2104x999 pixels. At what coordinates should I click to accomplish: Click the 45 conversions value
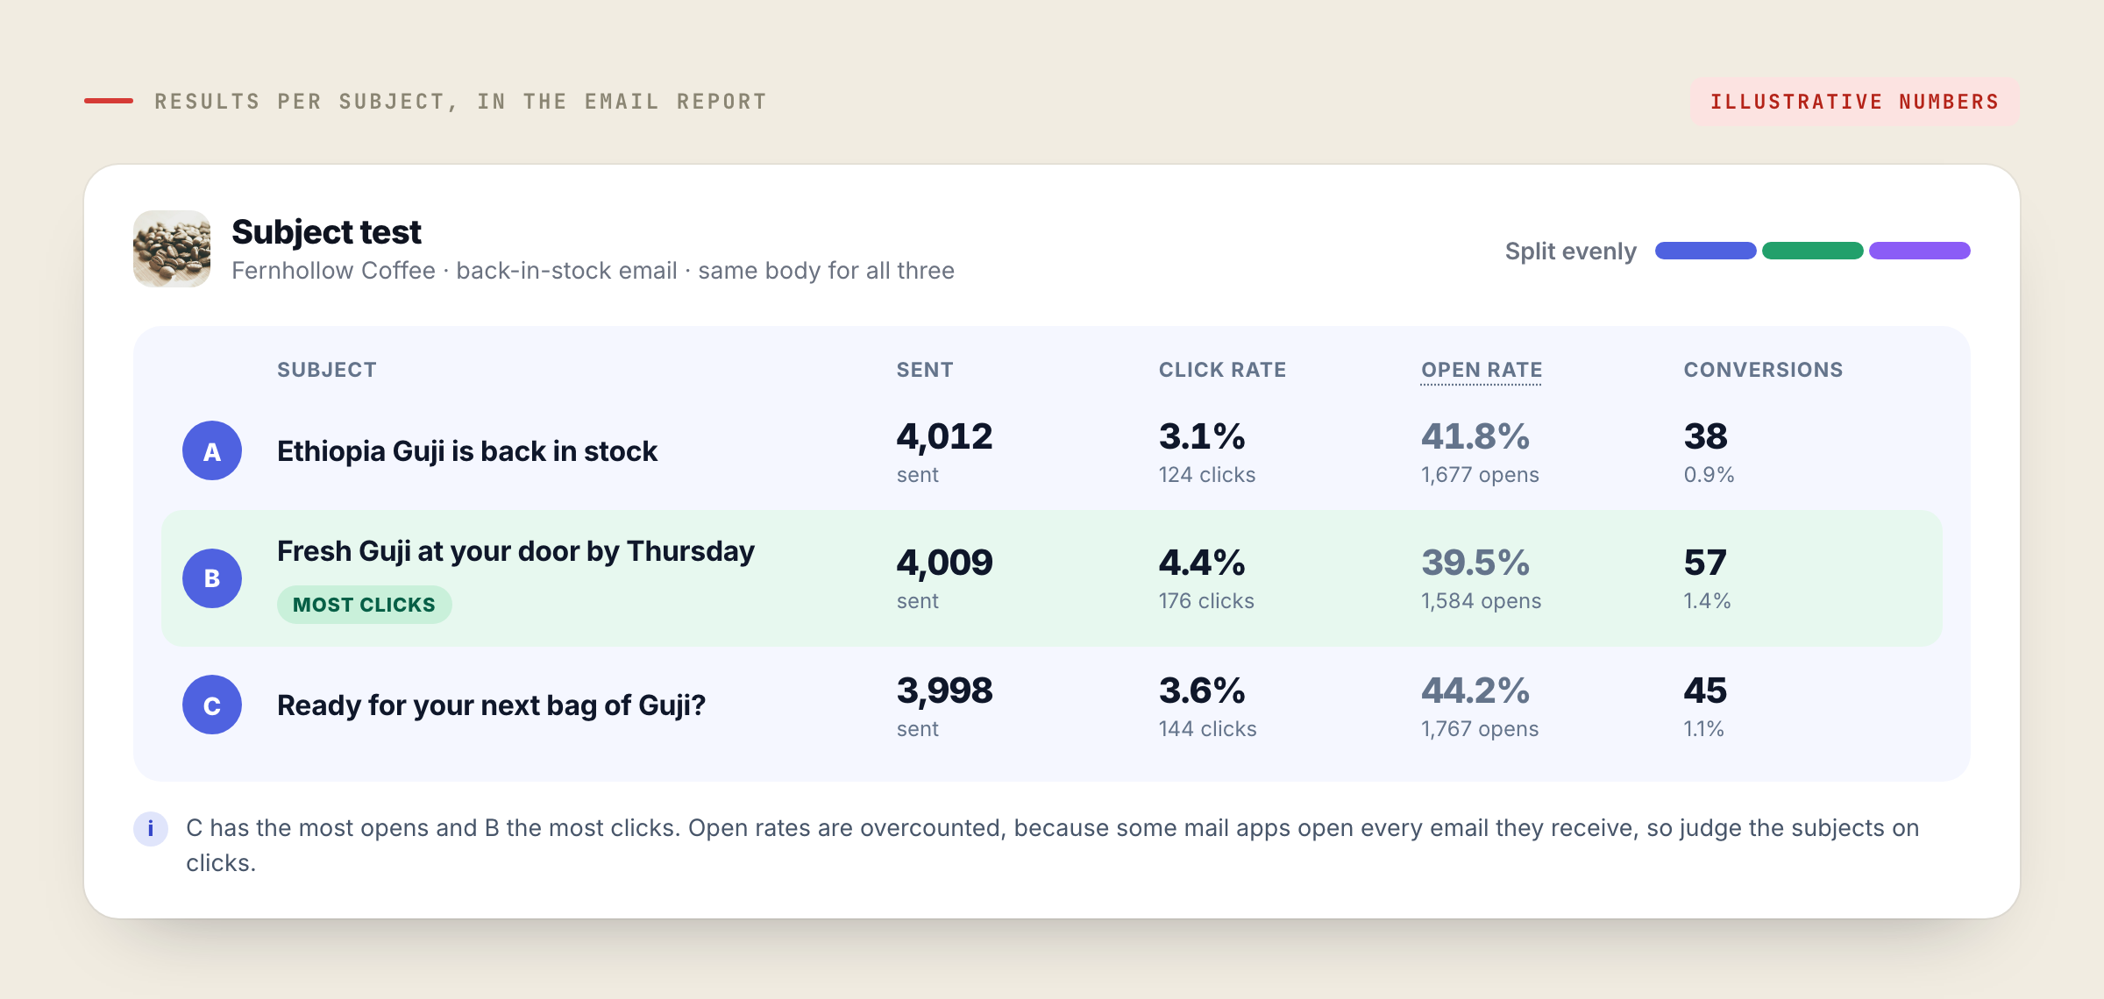point(1705,691)
